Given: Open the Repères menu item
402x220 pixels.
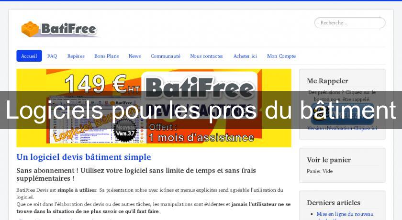Looking at the screenshot, I should point(76,56).
